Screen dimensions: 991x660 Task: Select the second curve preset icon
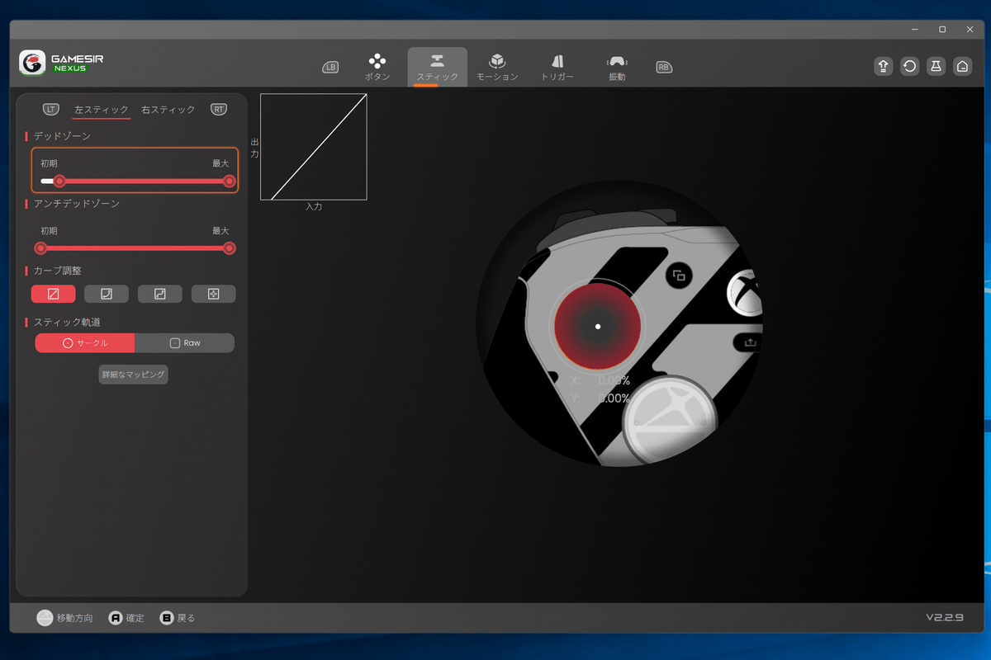[107, 294]
